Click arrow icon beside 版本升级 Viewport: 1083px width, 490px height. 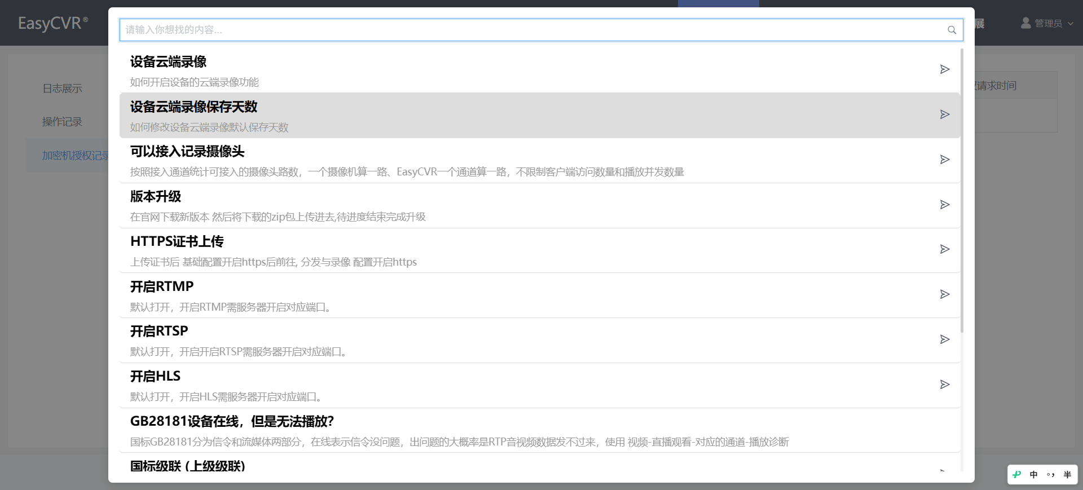[945, 205]
